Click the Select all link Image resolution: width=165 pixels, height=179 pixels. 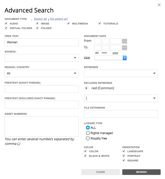click(40, 19)
